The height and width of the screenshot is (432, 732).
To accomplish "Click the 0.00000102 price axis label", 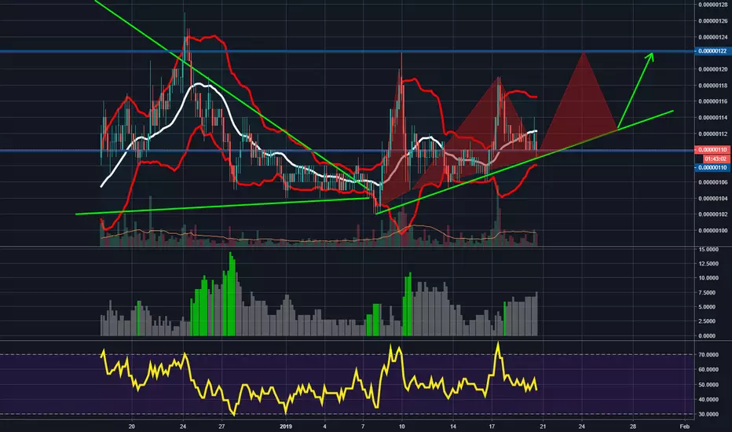I will tap(713, 214).
